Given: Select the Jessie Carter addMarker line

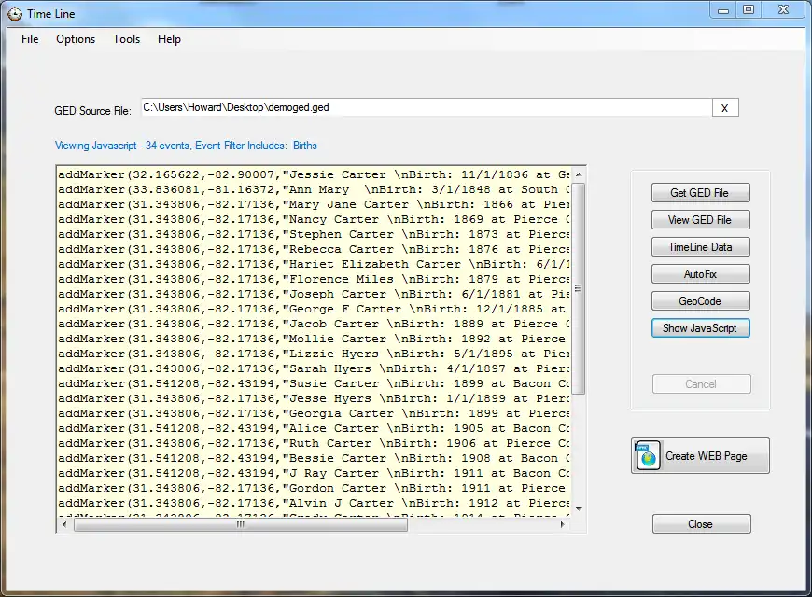Looking at the screenshot, I should click(x=314, y=174).
